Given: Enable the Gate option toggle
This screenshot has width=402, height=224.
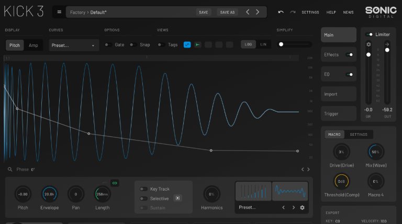Looking at the screenshot, I should click(x=108, y=45).
